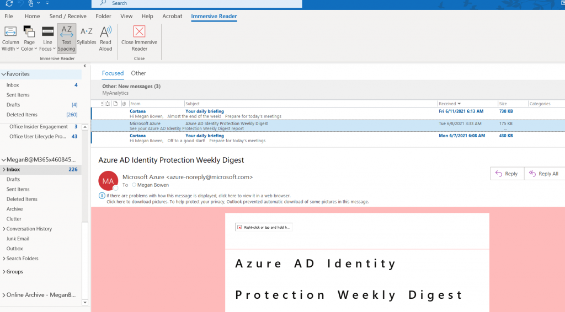This screenshot has height=312, width=565.
Task: Click the Reply button
Action: 506,174
